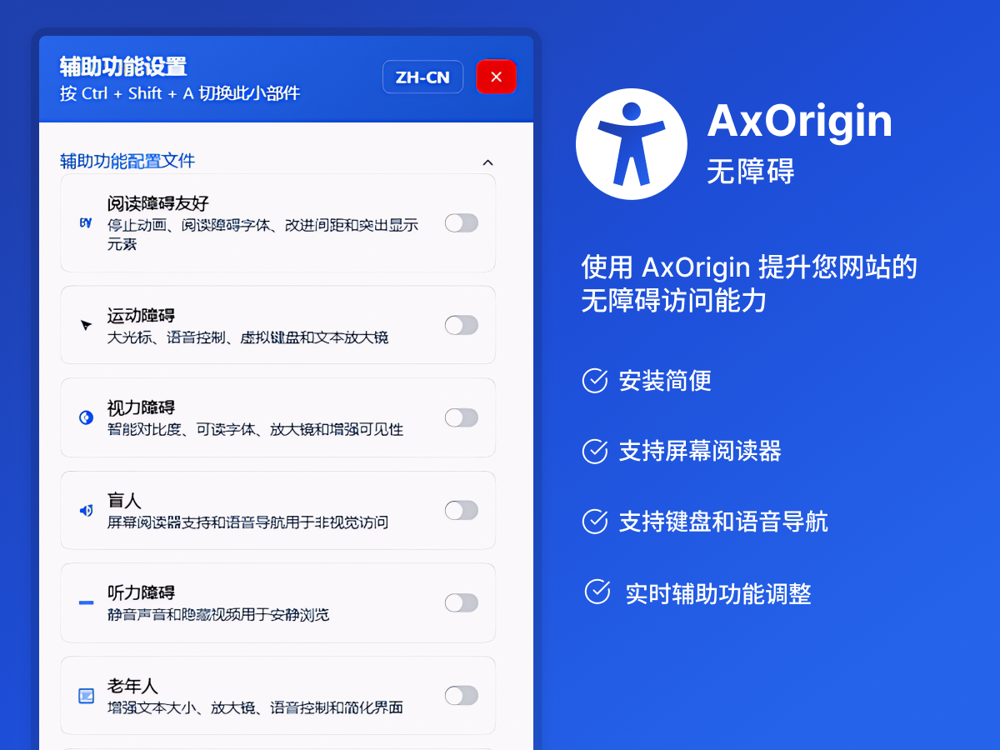Select the 运动障碍 profile title

point(141,316)
